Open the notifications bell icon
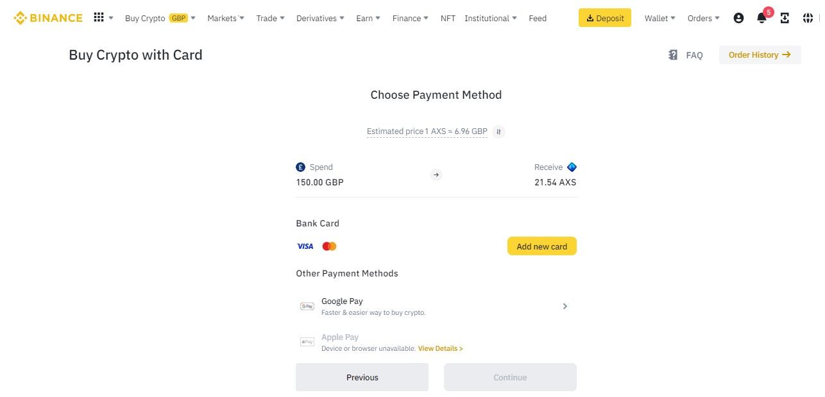Screen dimensions: 825x397 [761, 18]
